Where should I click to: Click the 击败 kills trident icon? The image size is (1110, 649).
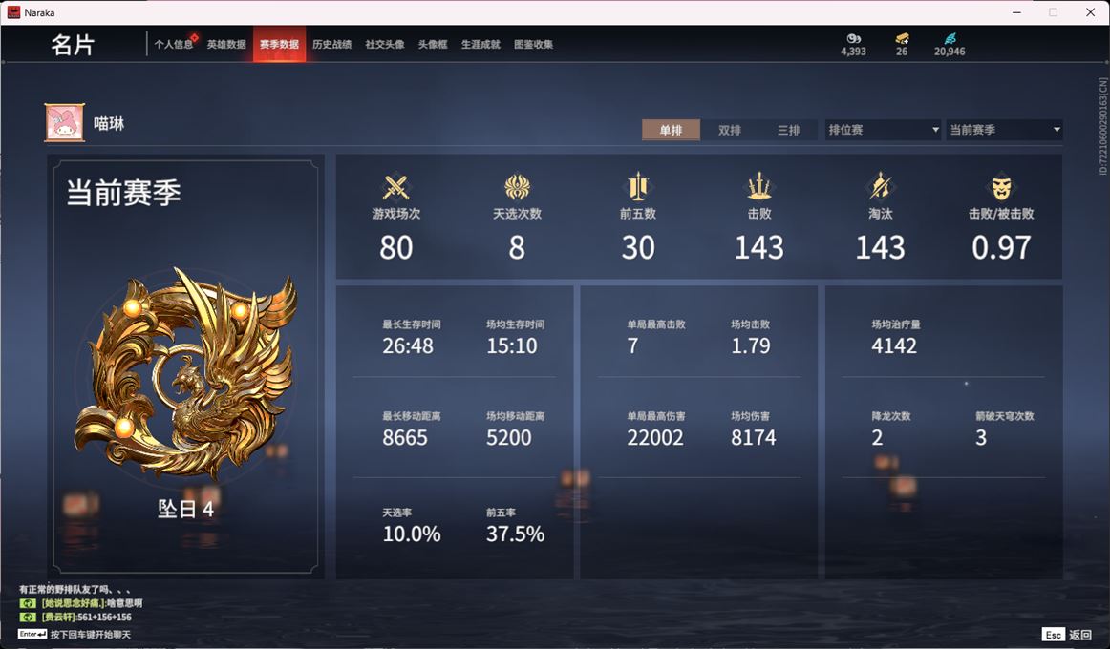click(x=758, y=187)
